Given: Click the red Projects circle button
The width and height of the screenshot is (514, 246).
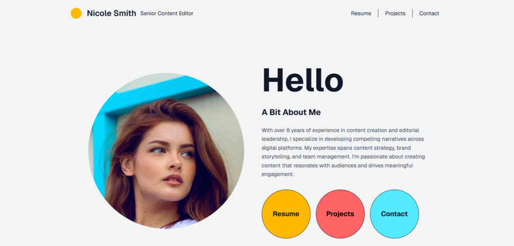Looking at the screenshot, I should click(x=340, y=214).
